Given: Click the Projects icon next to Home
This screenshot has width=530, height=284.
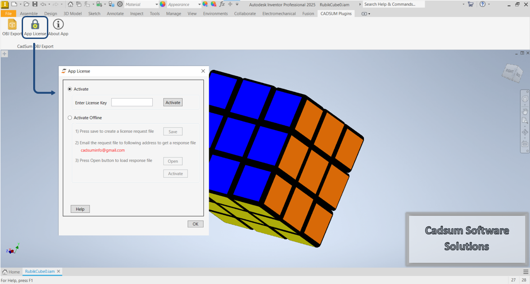Looking at the screenshot, I should [x=79, y=4].
